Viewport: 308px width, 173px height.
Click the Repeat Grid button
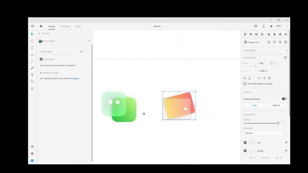point(252,42)
